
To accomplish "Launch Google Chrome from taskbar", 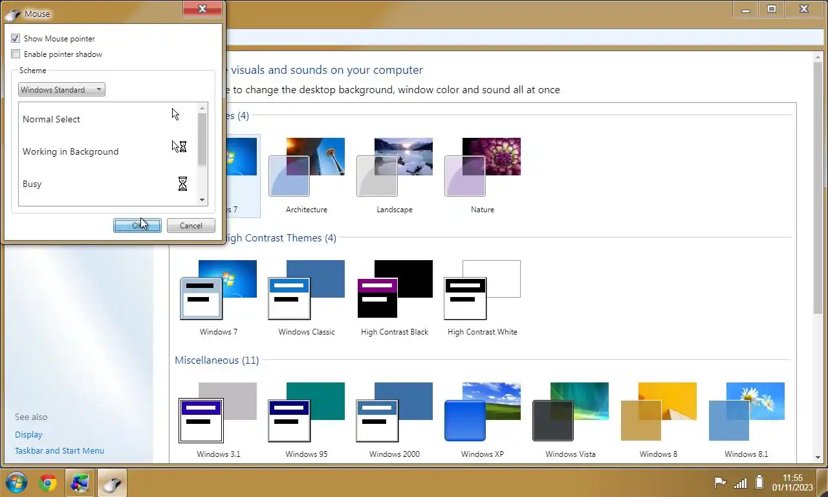I will 47,483.
